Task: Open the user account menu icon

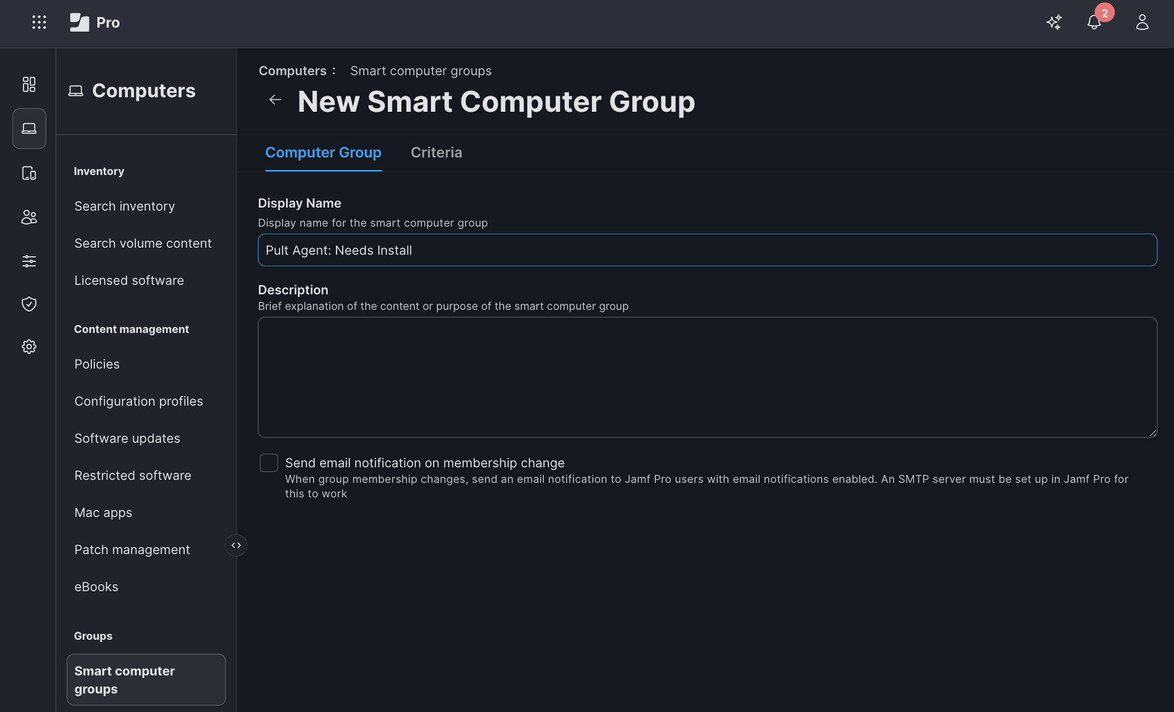Action: click(1142, 22)
